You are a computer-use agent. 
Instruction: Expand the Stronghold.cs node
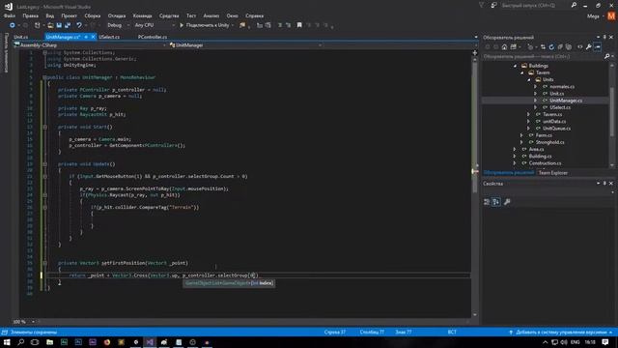click(521, 142)
